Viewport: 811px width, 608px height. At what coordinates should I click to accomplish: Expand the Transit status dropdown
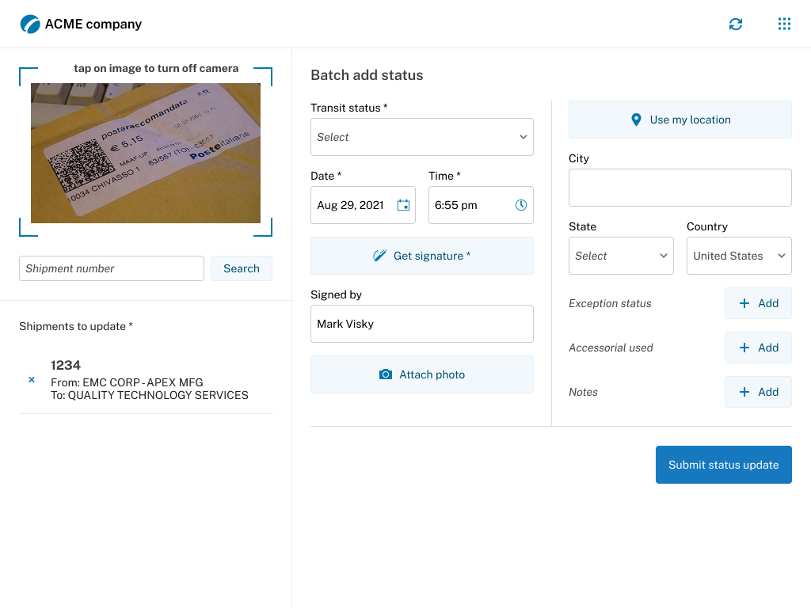click(x=422, y=137)
